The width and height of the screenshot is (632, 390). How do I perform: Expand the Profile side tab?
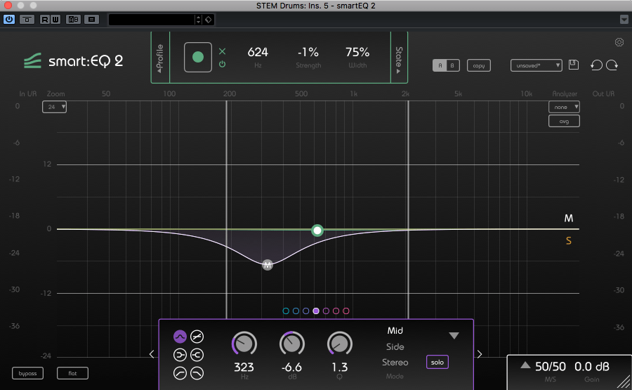[160, 58]
